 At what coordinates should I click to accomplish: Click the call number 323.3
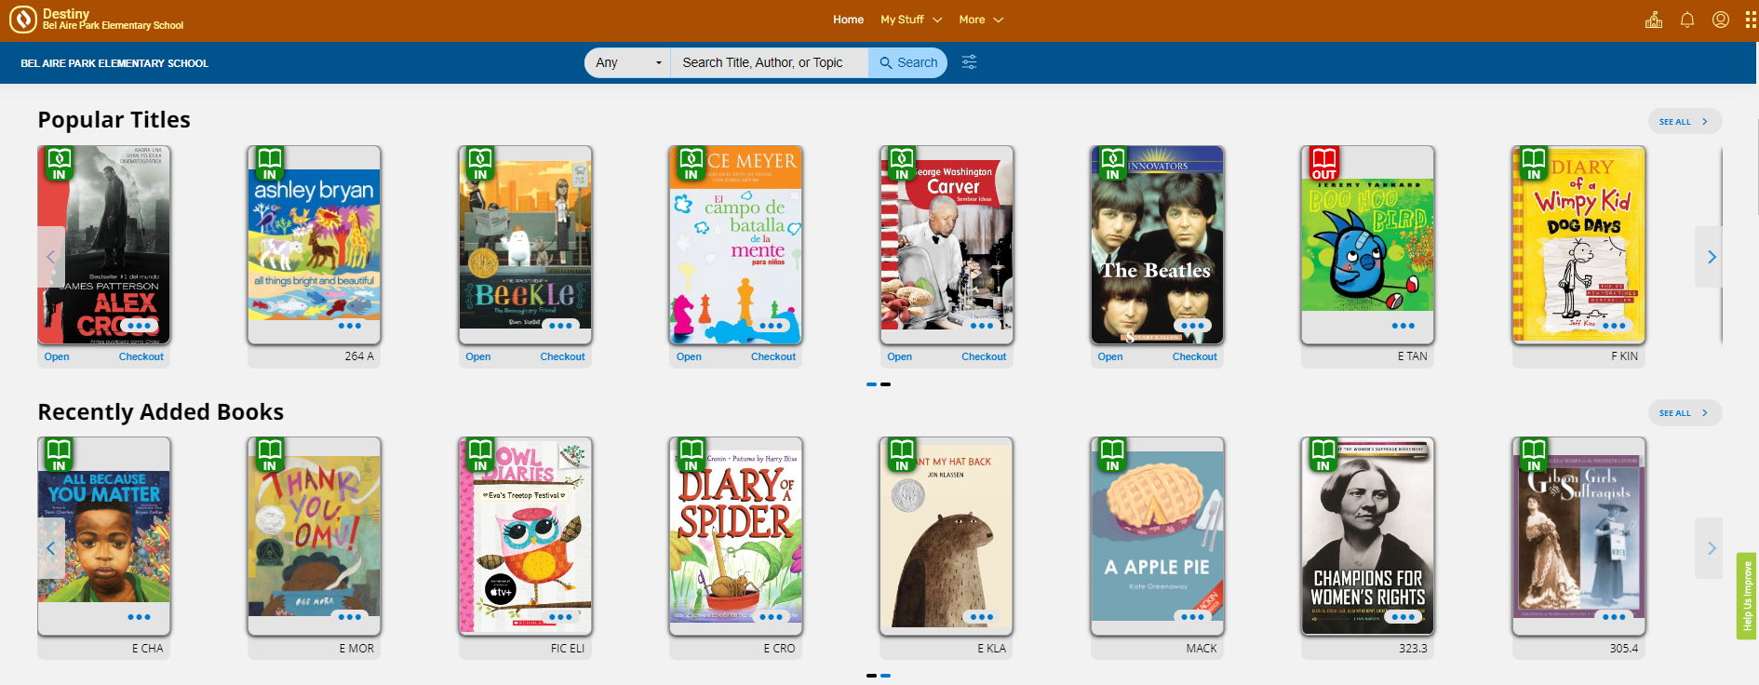pos(1413,649)
